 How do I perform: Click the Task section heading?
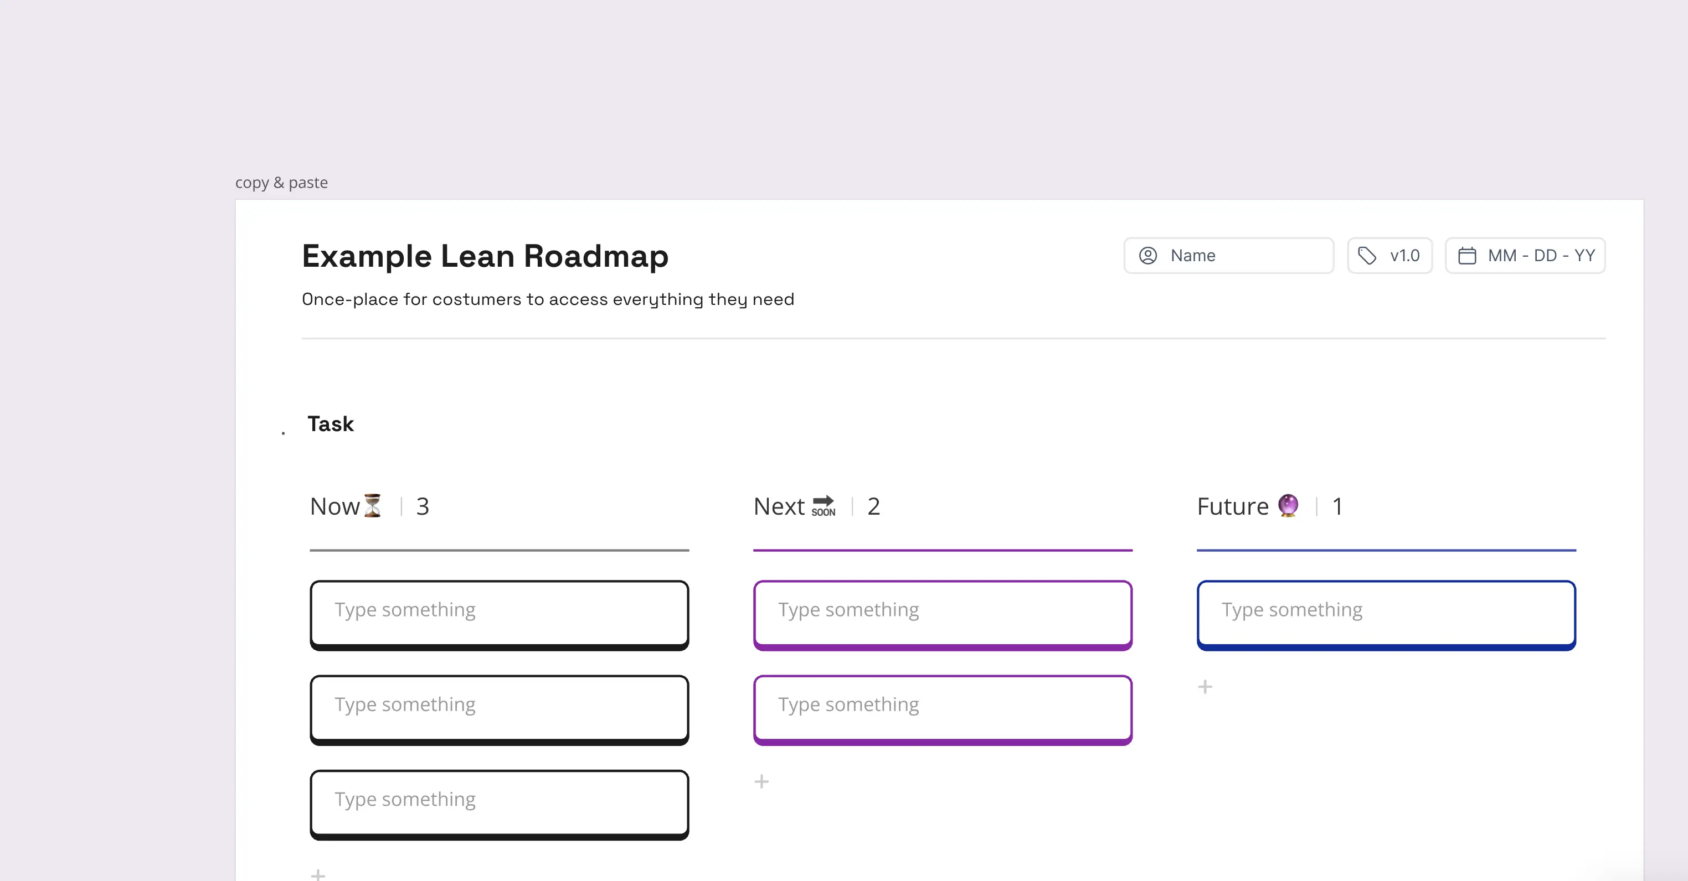click(330, 424)
